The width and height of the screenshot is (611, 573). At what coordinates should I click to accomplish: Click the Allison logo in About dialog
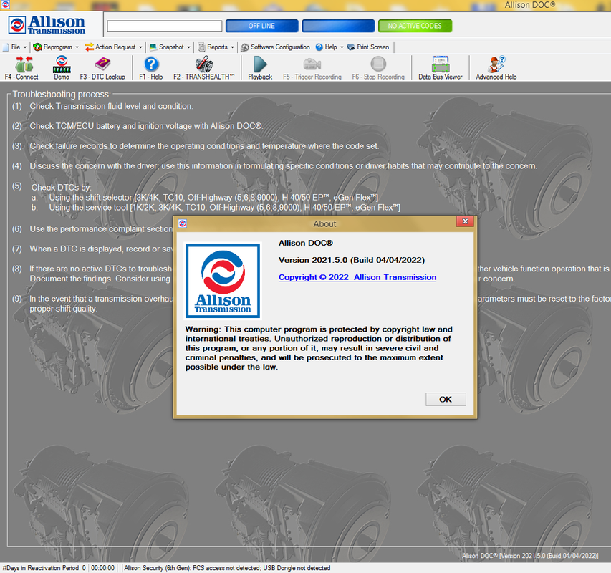pos(223,281)
